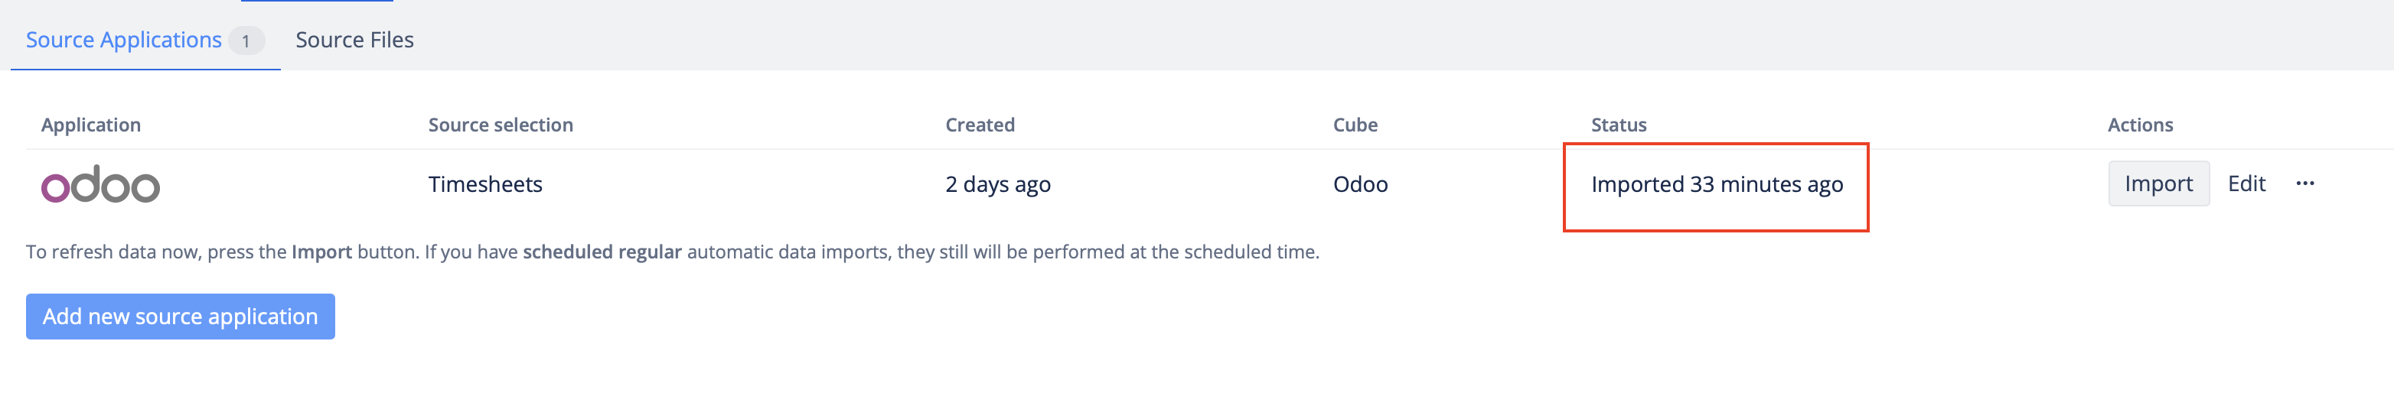
Task: Click the Source selection column header
Action: tap(500, 125)
